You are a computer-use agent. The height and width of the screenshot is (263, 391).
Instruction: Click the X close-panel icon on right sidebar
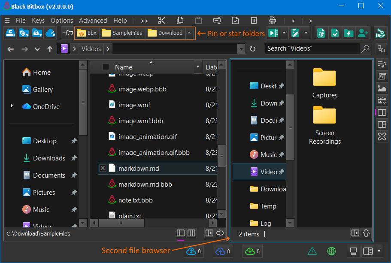(382, 136)
